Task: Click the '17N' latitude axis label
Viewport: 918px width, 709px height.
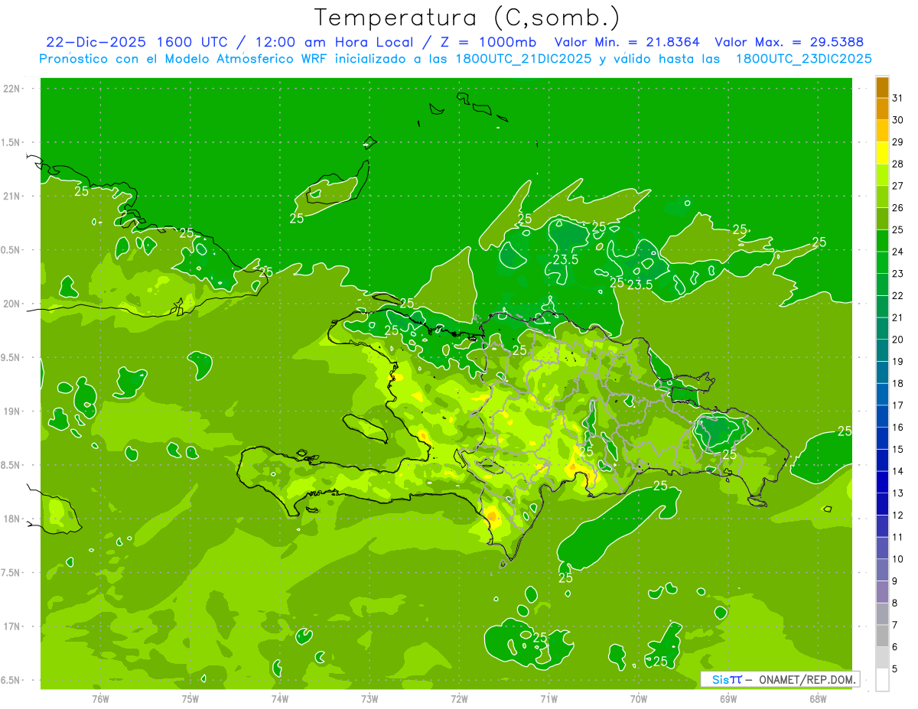Action: (x=11, y=626)
